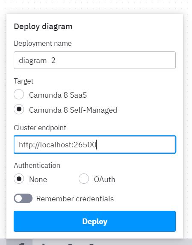The image size is (192, 245).
Task: Focus the Cluster endpoint input field
Action: [95, 144]
